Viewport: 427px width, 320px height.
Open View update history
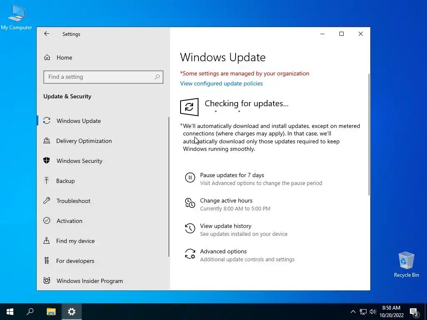click(x=226, y=226)
